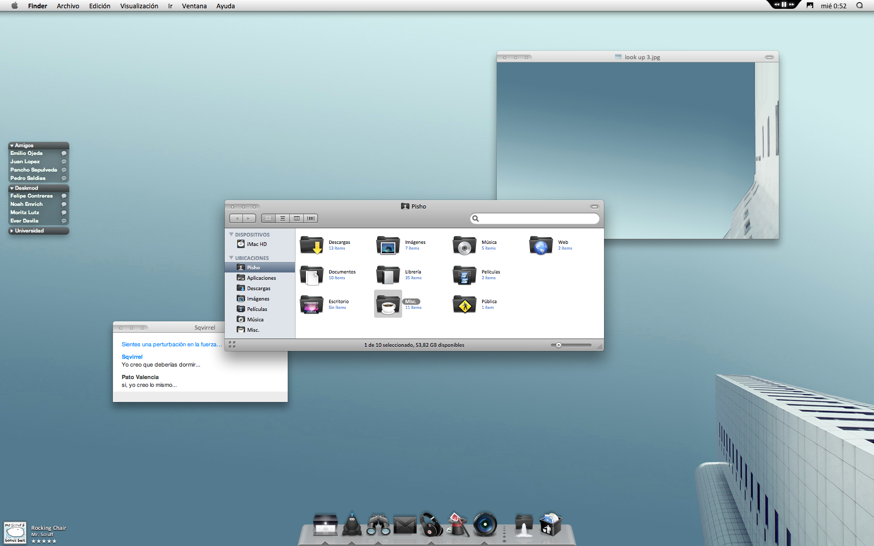Screen dimensions: 874x546
Task: Collapse the Amigos group in buddy list
Action: tap(11, 146)
